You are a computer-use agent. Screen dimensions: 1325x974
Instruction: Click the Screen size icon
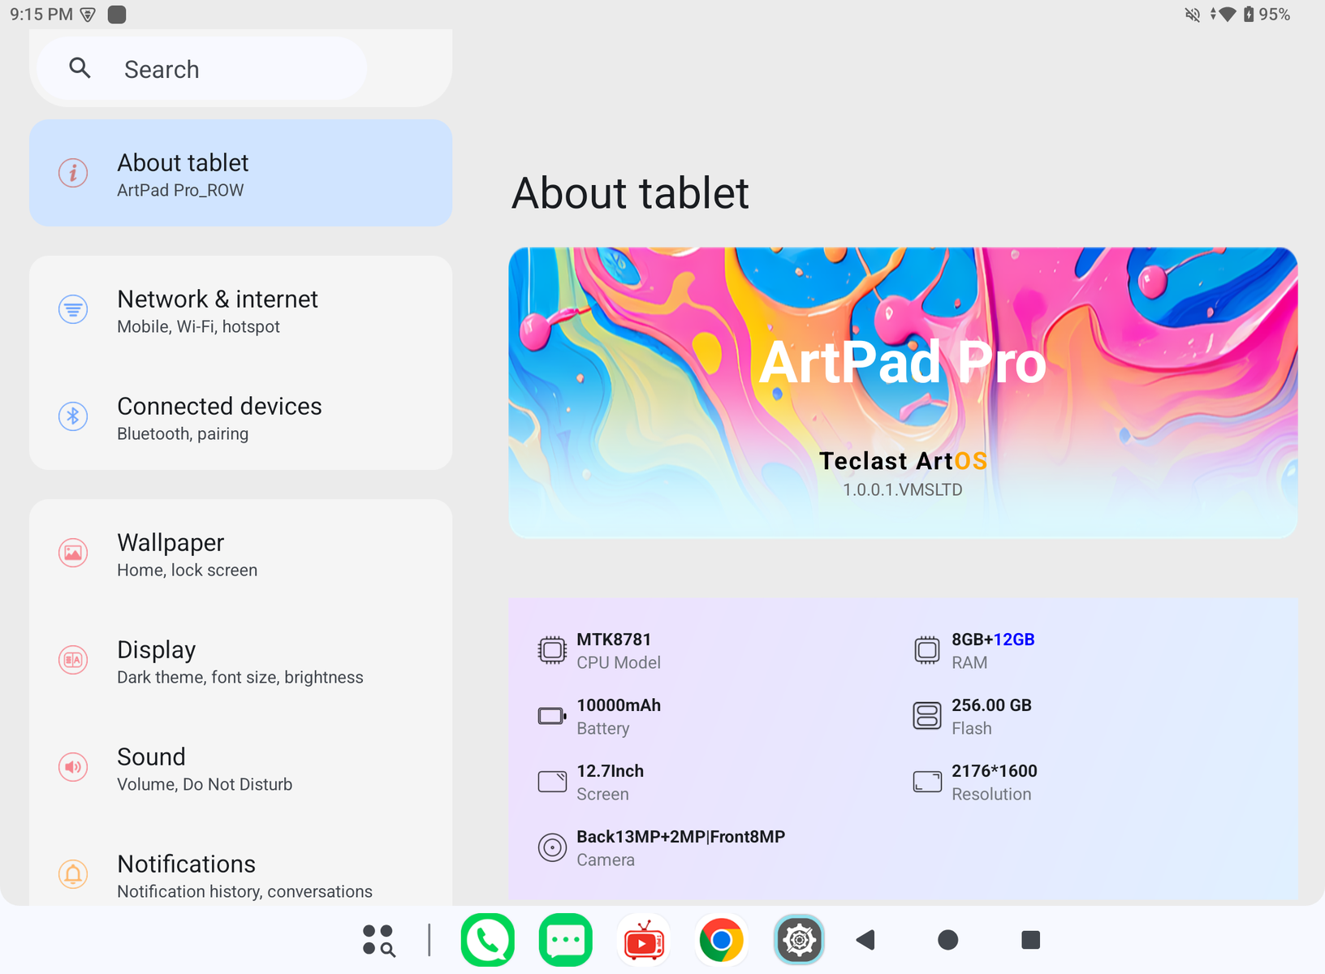552,782
